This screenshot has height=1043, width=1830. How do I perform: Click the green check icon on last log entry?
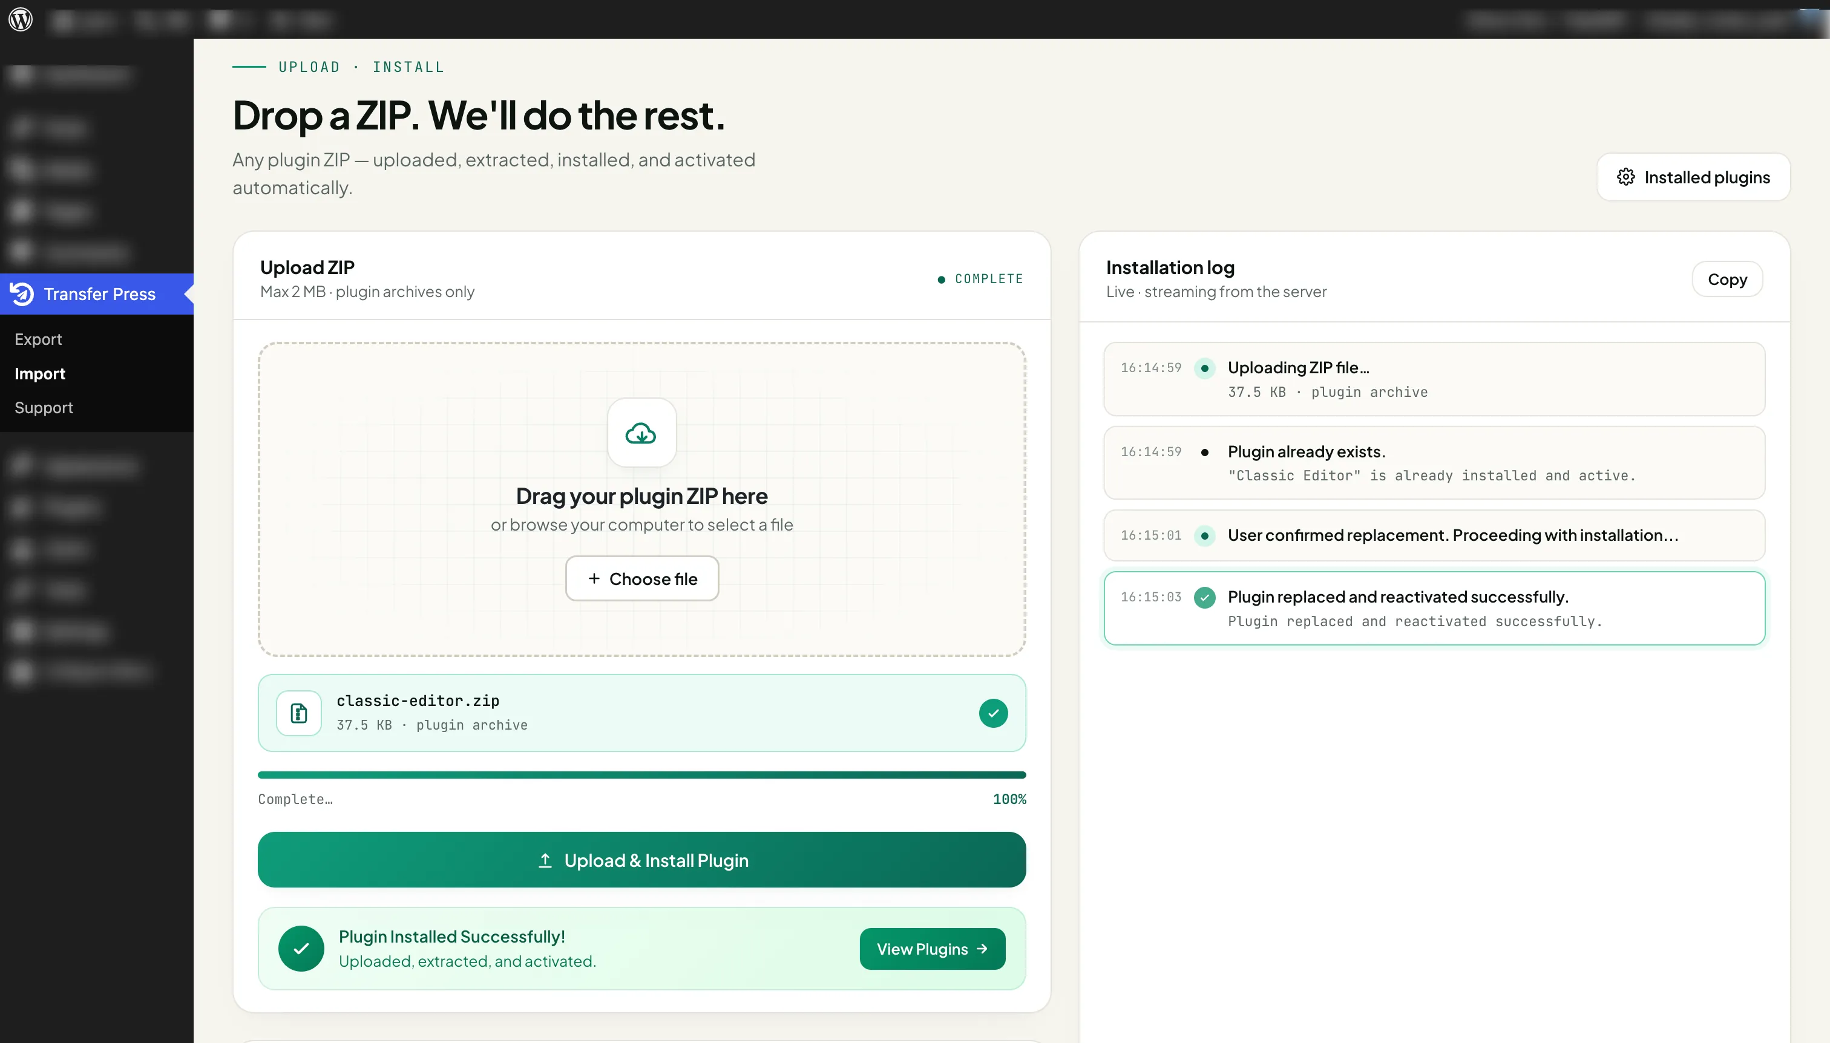click(1204, 597)
